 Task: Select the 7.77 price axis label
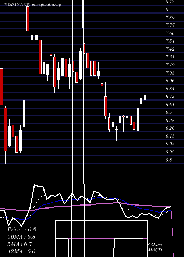tap(170, 26)
